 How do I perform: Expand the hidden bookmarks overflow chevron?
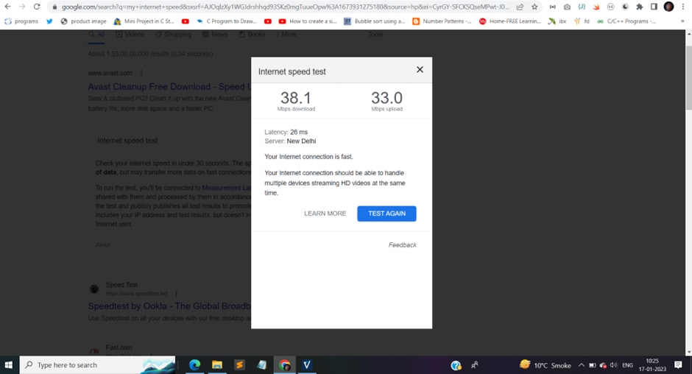[x=682, y=21]
